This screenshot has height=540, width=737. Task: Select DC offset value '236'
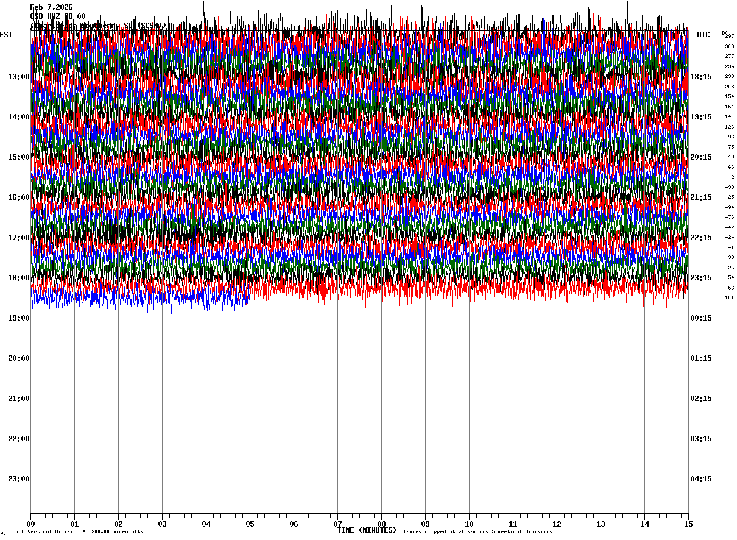(729, 66)
